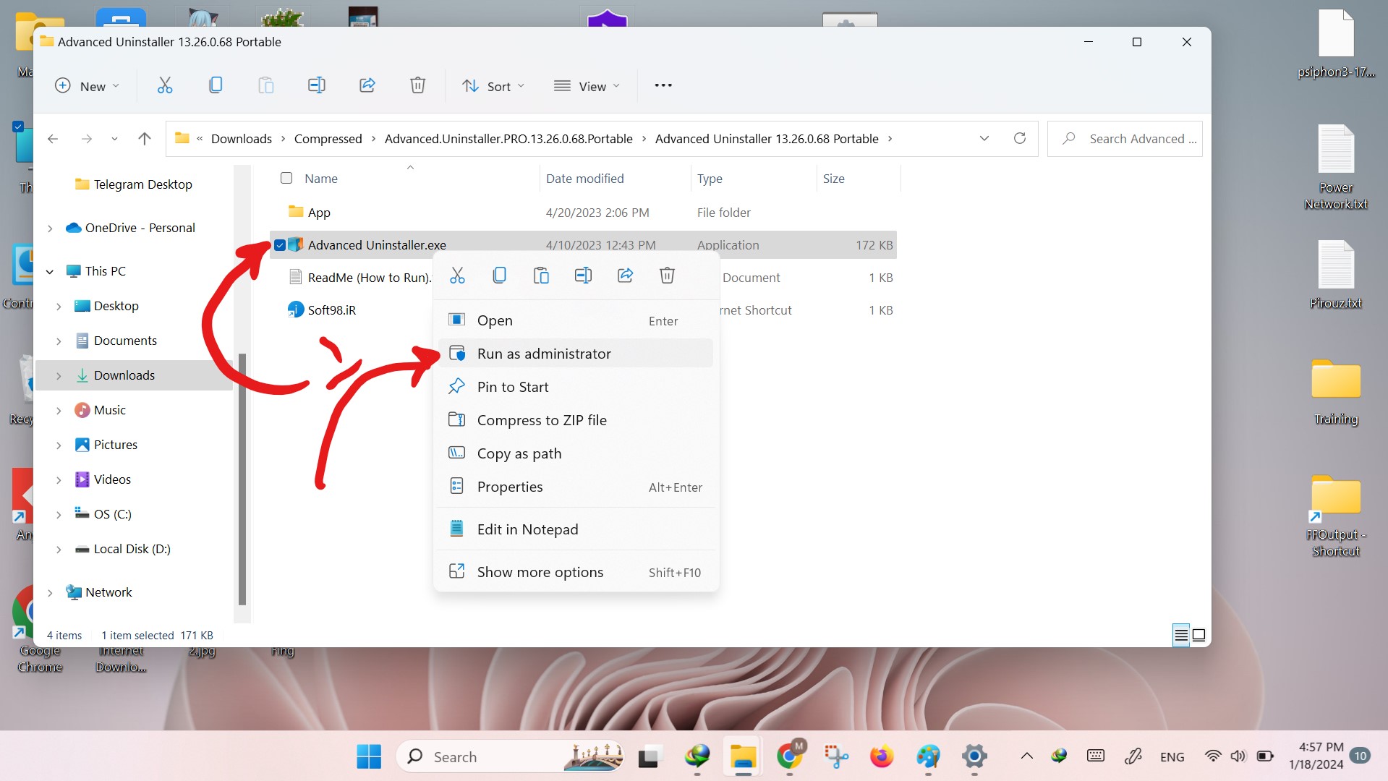Open the View dropdown menu

587,86
